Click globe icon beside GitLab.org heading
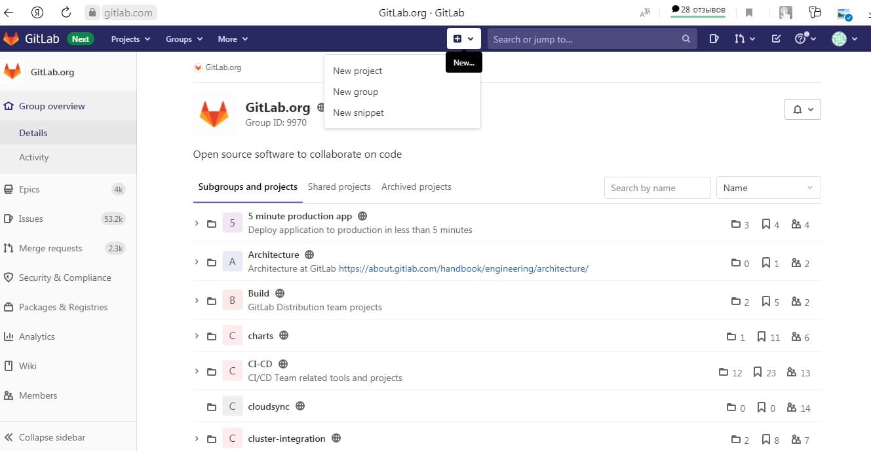871x451 pixels. [320, 107]
